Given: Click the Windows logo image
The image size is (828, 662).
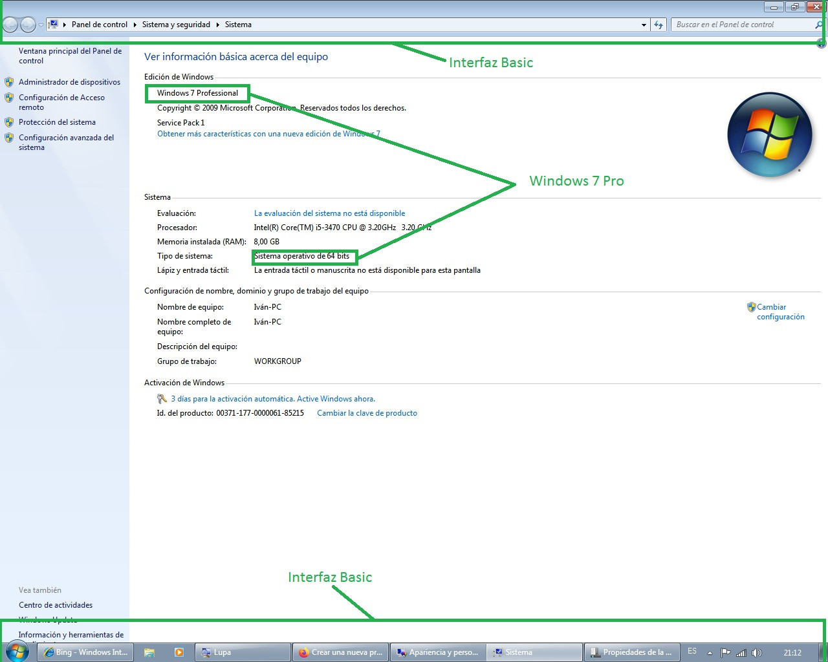Looking at the screenshot, I should [x=770, y=135].
